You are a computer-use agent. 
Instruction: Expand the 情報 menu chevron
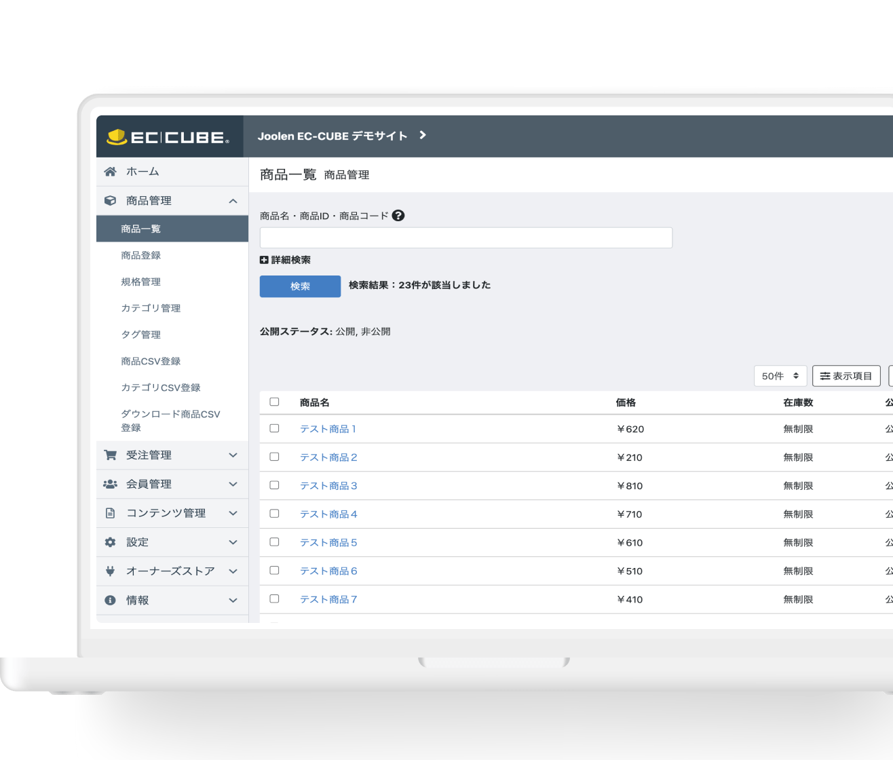[233, 601]
